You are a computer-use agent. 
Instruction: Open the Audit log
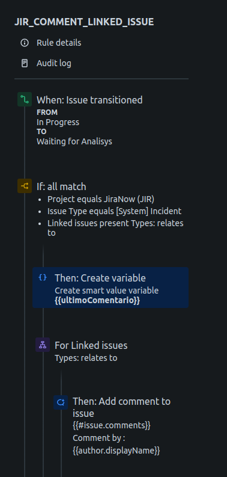pos(54,63)
